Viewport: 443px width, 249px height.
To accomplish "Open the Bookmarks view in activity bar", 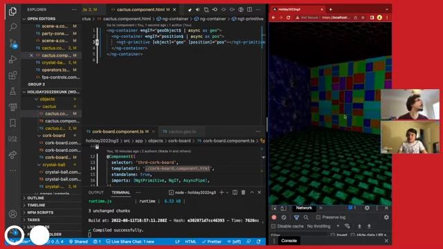I will tap(12, 123).
